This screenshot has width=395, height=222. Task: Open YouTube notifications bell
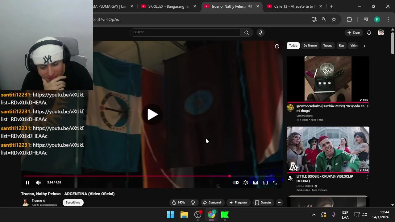[x=369, y=33]
